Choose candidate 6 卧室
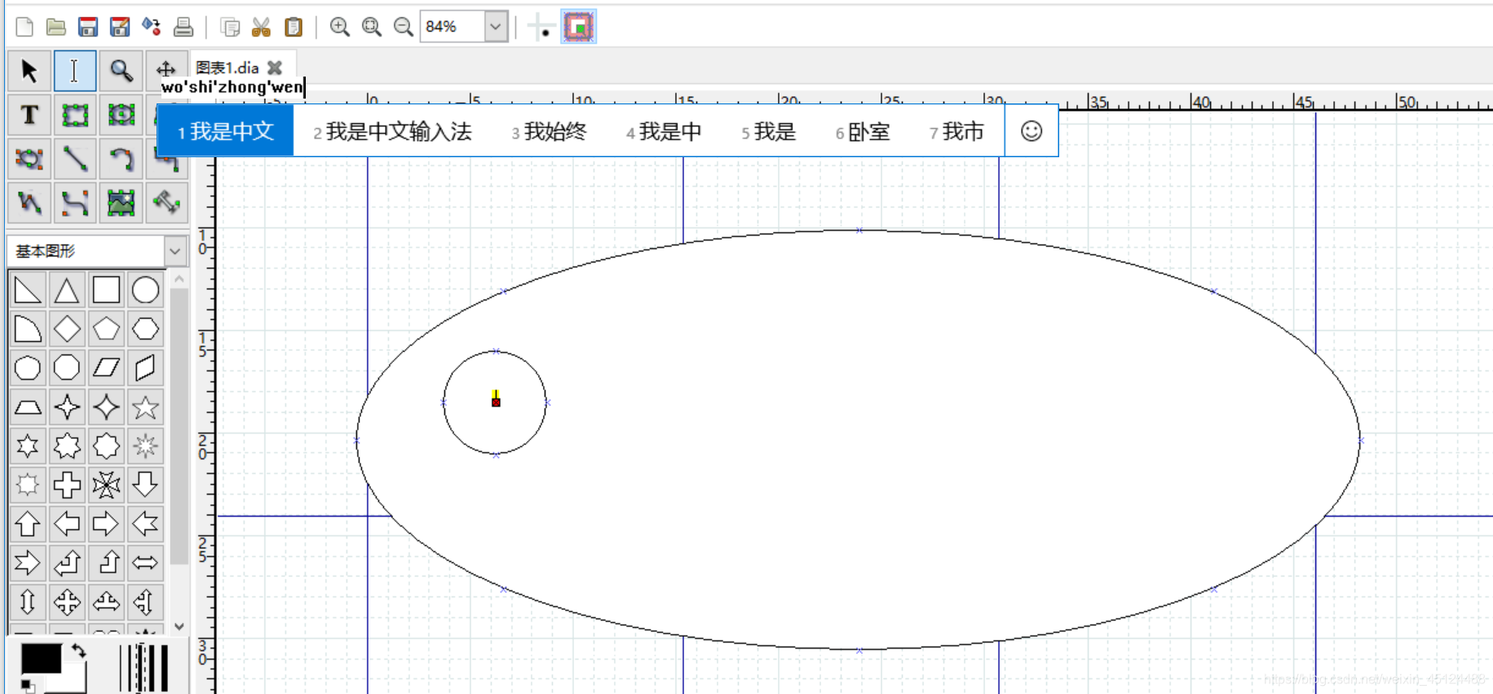Image resolution: width=1493 pixels, height=694 pixels. coord(863,131)
